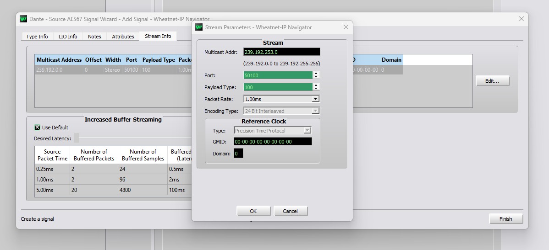Cancel the Stream Parameters dialog
Image resolution: width=549 pixels, height=250 pixels.
290,211
